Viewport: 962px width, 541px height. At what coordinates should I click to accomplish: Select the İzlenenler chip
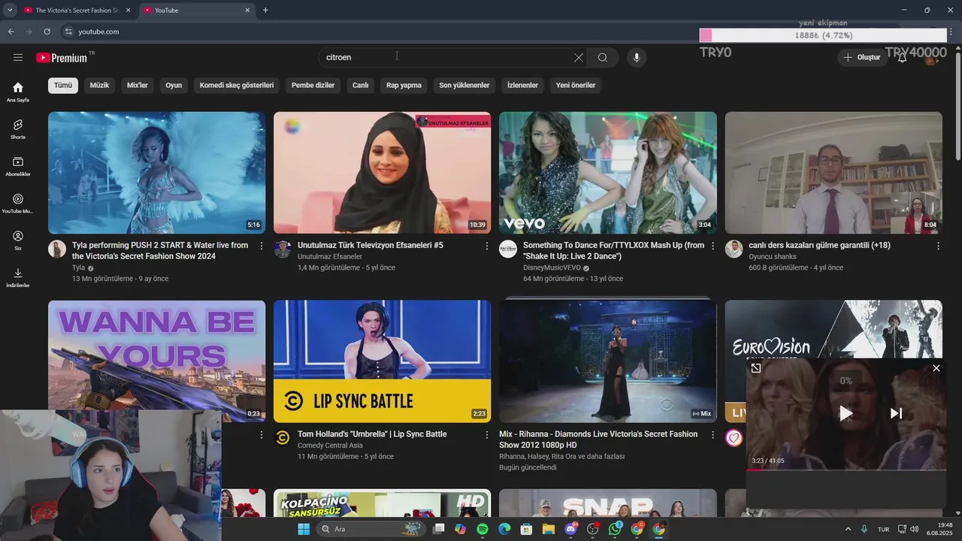[x=522, y=85]
